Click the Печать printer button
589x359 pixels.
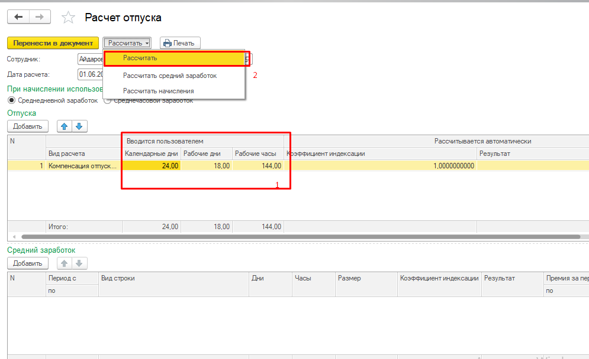(181, 43)
